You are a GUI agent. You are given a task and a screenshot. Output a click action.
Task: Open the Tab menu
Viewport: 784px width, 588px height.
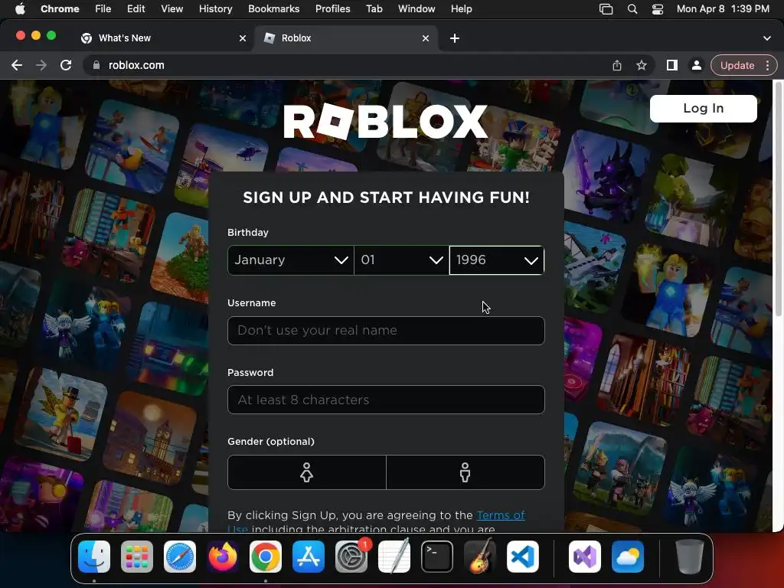coord(374,9)
